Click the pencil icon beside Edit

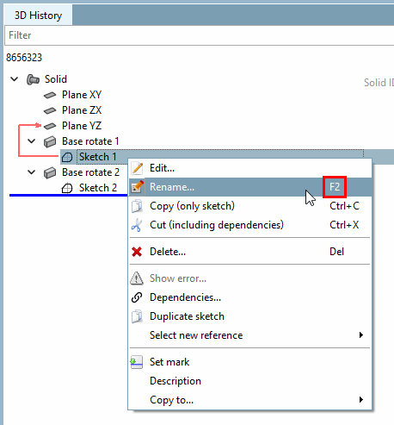(x=137, y=168)
